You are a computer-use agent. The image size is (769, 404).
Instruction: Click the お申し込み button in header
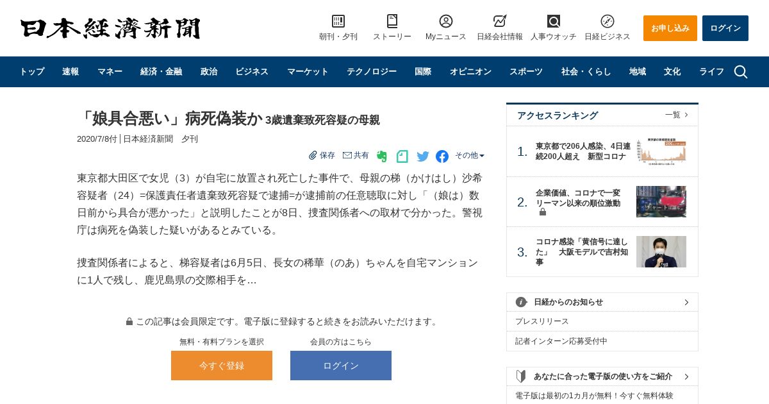(x=670, y=28)
